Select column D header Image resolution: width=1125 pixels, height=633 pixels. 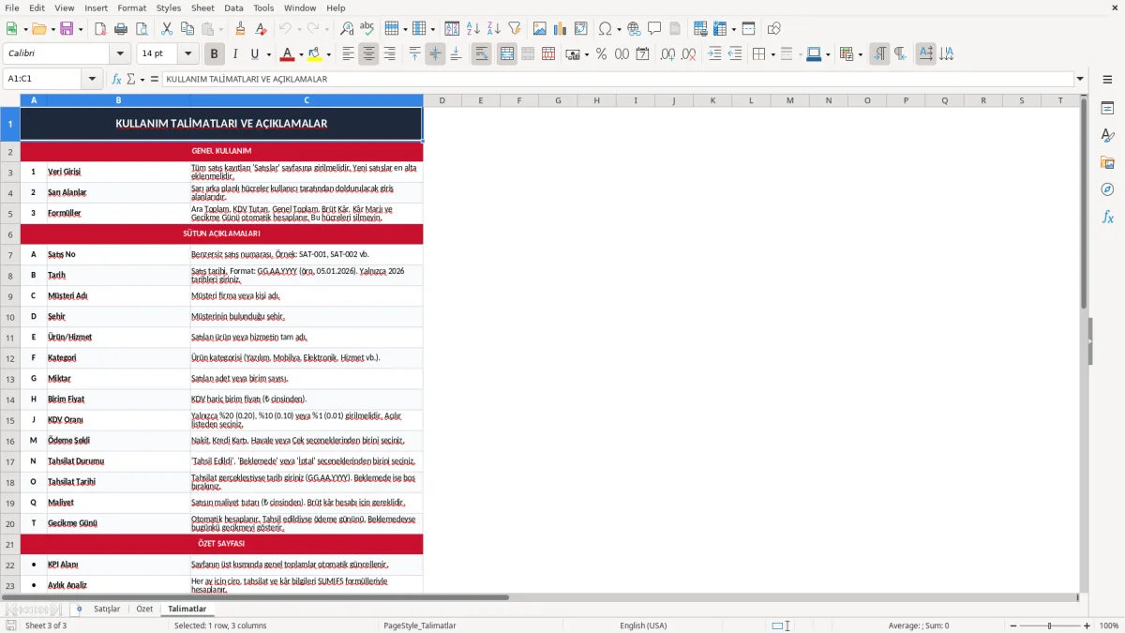(x=442, y=100)
